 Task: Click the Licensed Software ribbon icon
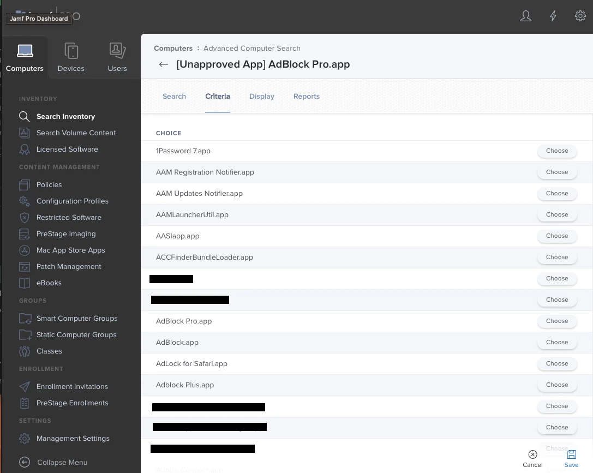pyautogui.click(x=24, y=149)
